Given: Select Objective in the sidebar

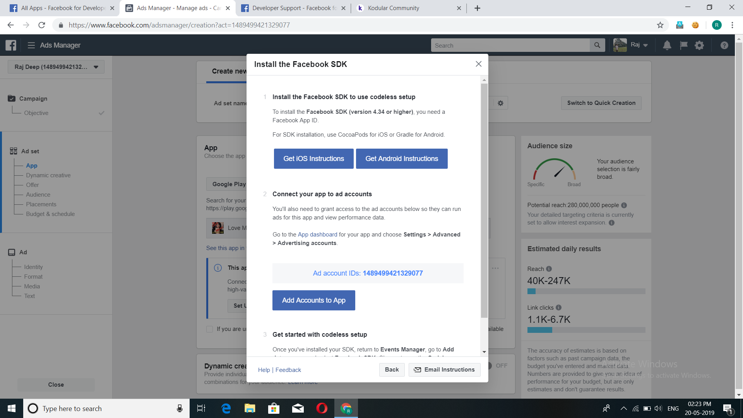Looking at the screenshot, I should [x=36, y=113].
